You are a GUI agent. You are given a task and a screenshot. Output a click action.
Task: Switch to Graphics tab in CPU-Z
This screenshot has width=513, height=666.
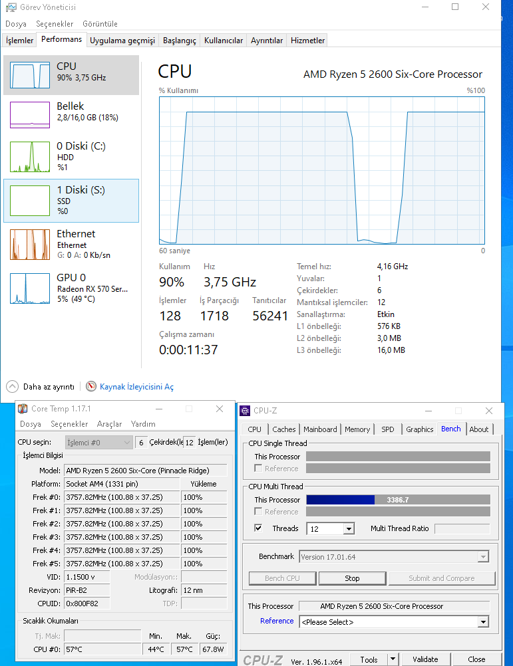pyautogui.click(x=419, y=429)
